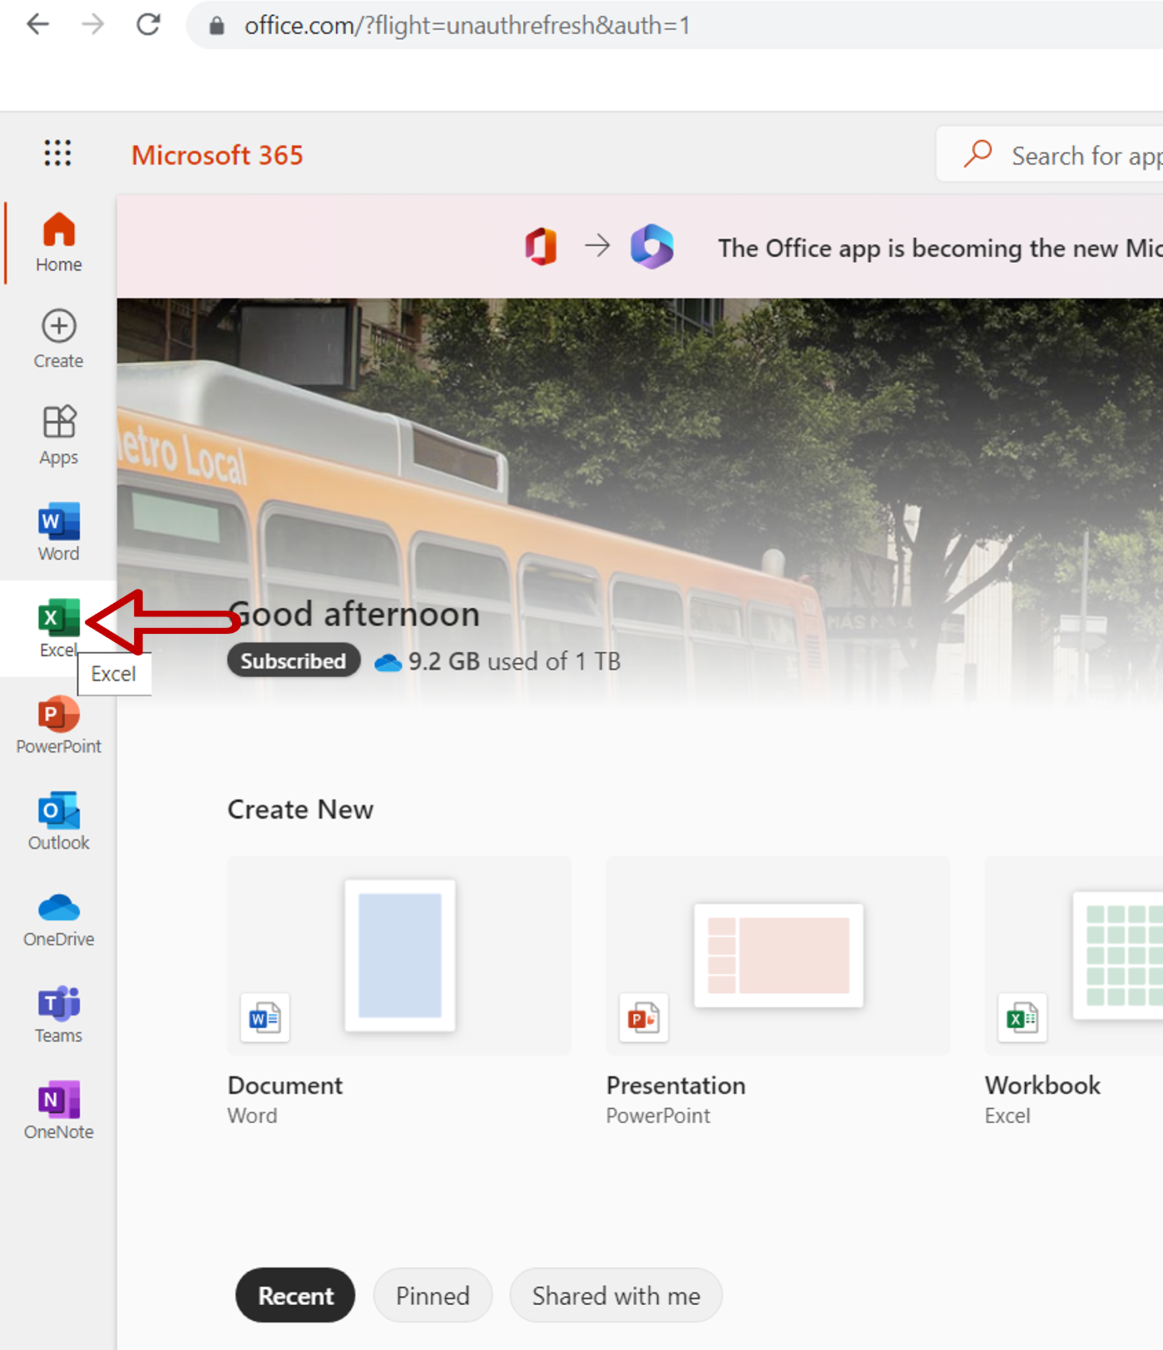This screenshot has height=1350, width=1163.
Task: Open OneDrive from the sidebar
Action: click(x=59, y=918)
